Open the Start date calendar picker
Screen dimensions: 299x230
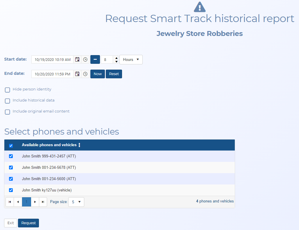click(x=77, y=59)
